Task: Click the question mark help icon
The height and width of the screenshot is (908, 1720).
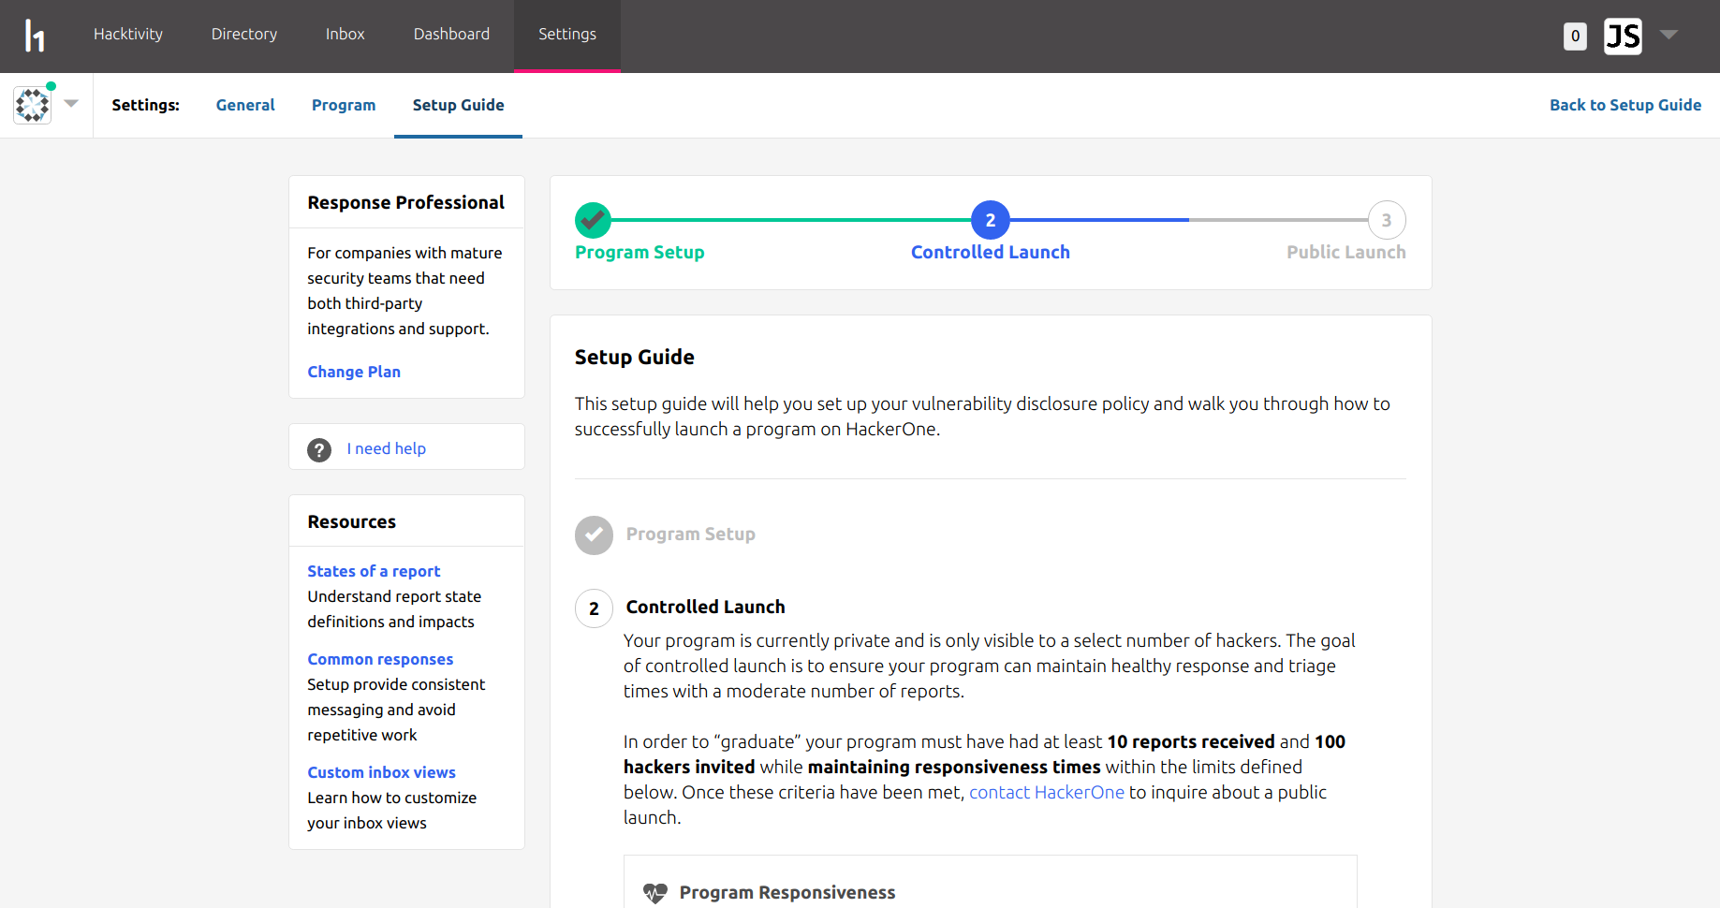Action: 319,450
